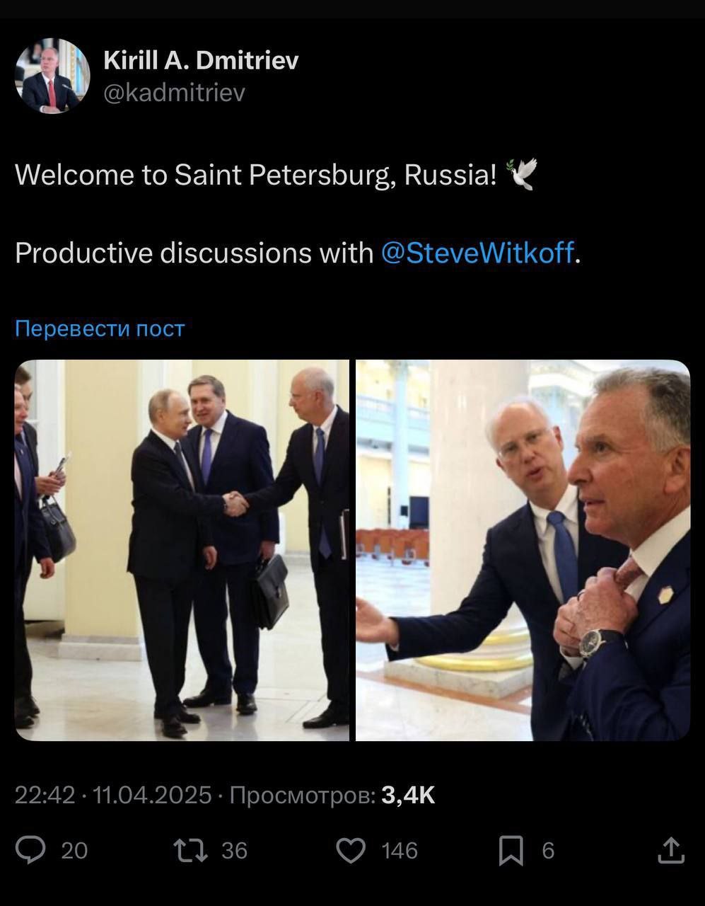Click the Перевести пост translate link
Viewport: 705px width, 906px height.
[x=100, y=328]
